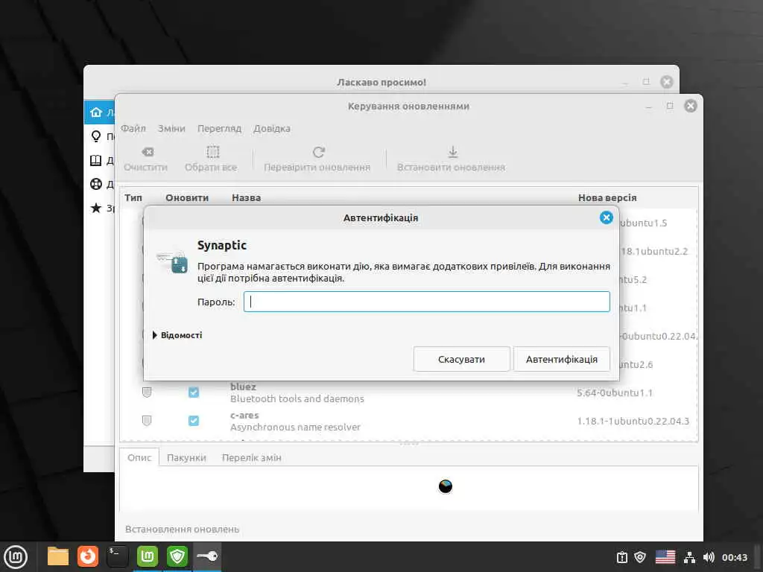This screenshot has height=572, width=763.
Task: Launch Firefox from the taskbar
Action: [88, 556]
